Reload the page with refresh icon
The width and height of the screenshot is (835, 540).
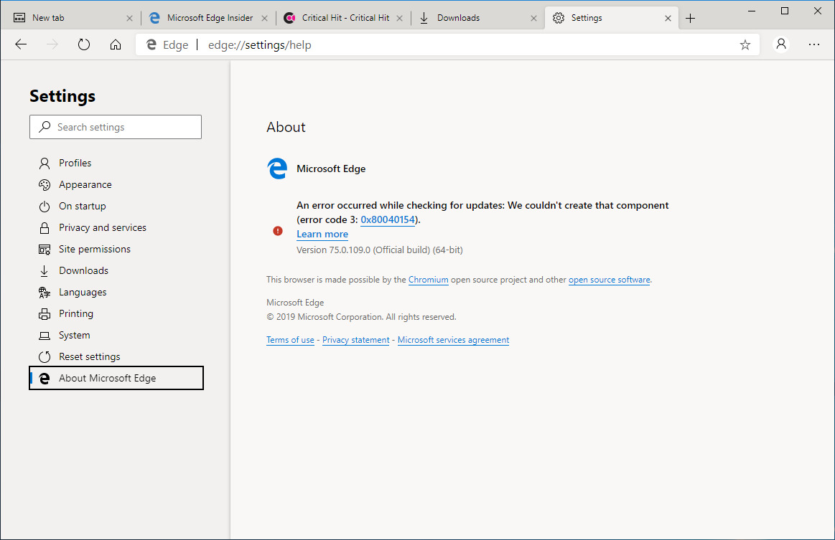coord(84,44)
